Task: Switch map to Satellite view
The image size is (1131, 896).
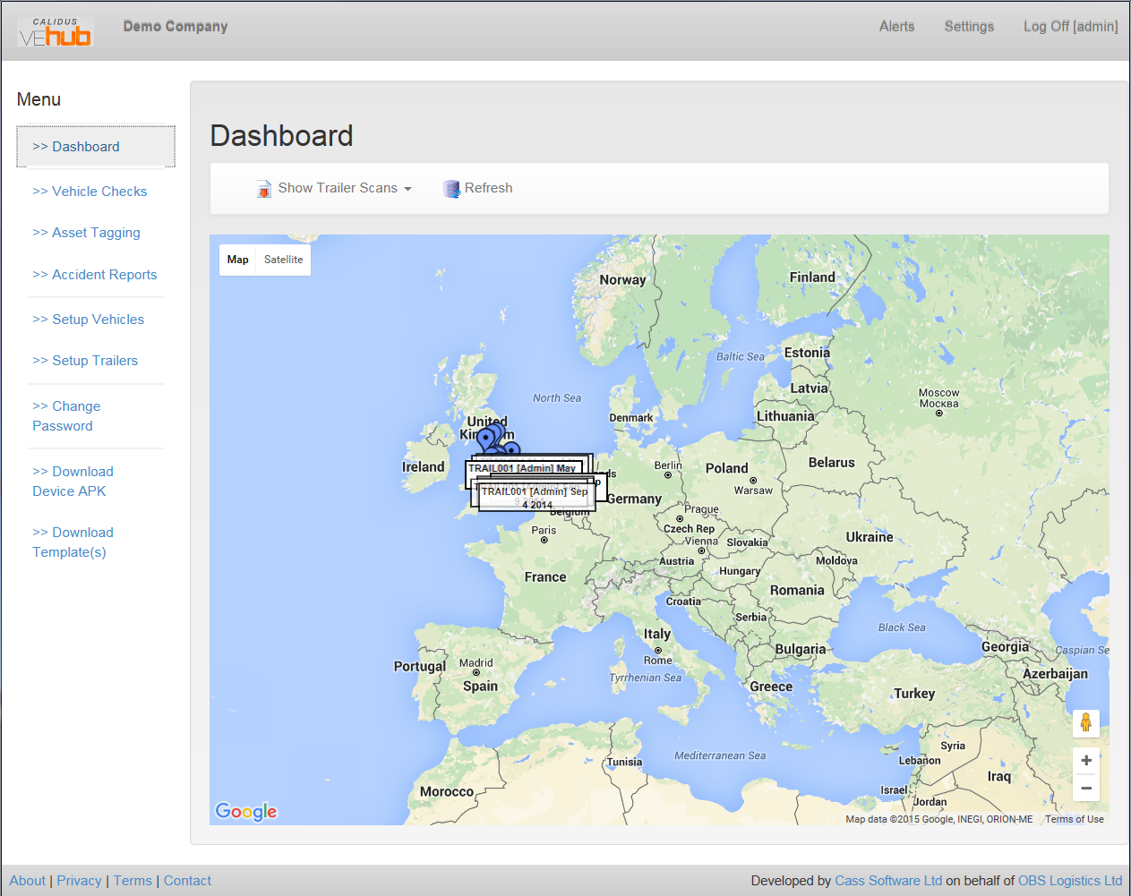Action: (x=283, y=260)
